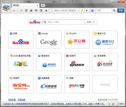The image size is (126, 107).
Task: Click the 优酷 favicon in tile header
Action: click(67, 78)
